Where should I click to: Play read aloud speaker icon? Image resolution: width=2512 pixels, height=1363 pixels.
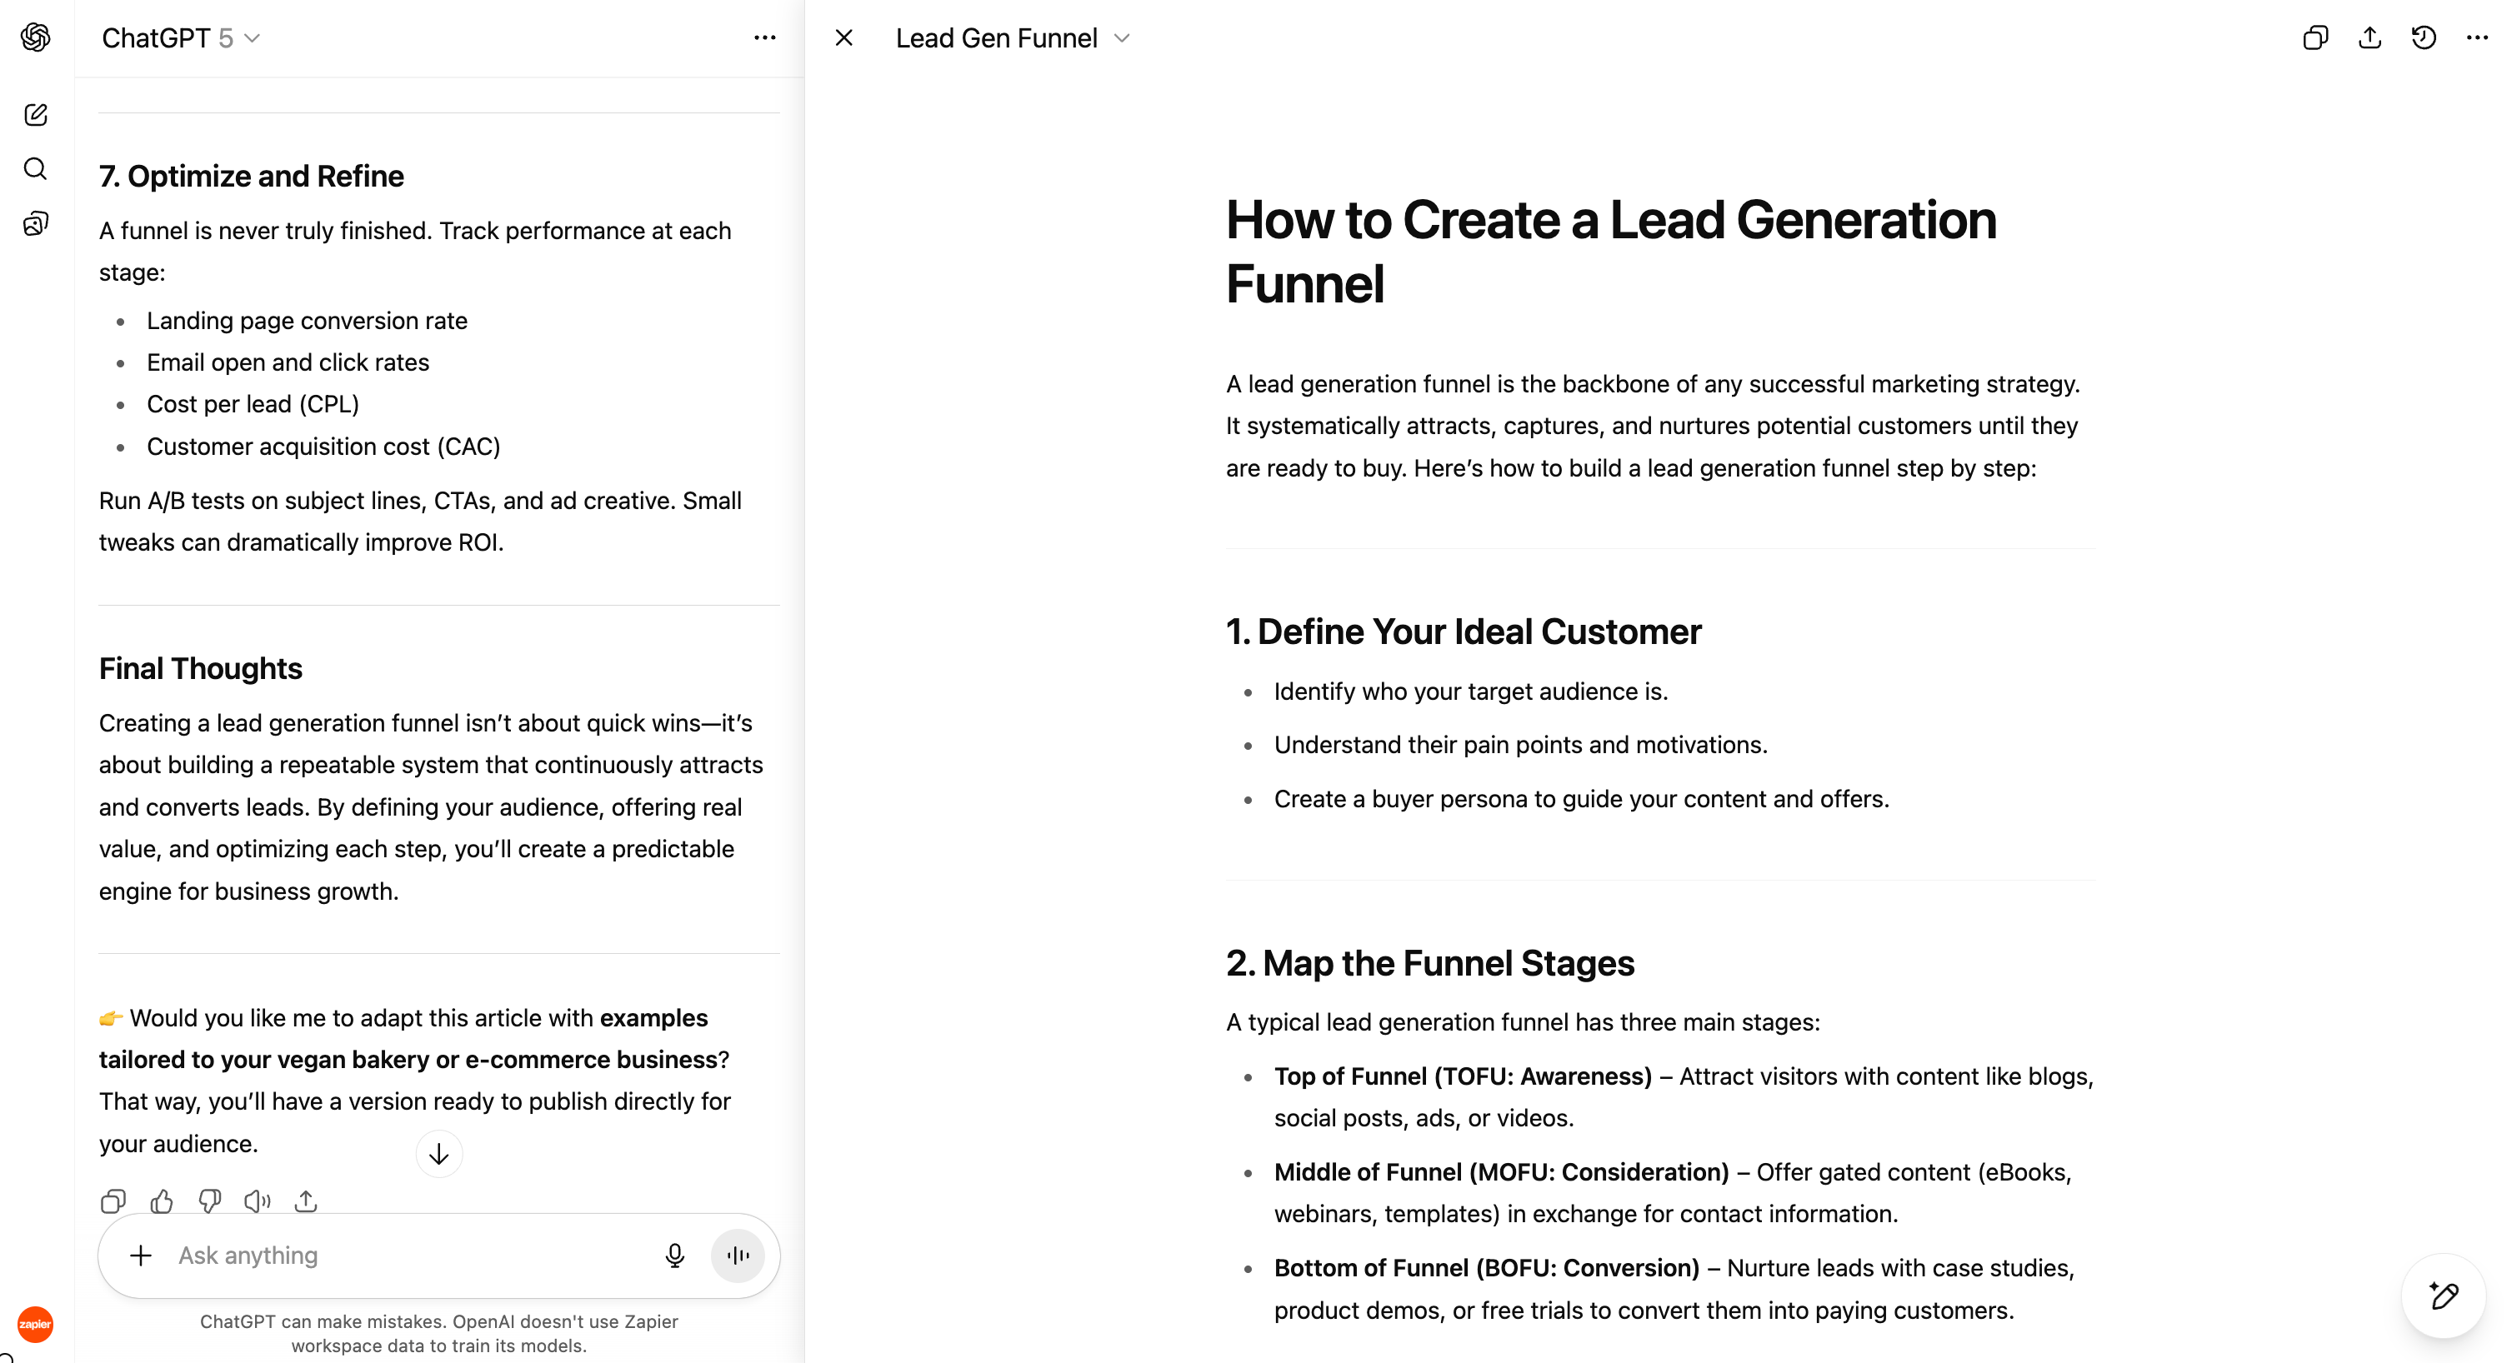258,1201
